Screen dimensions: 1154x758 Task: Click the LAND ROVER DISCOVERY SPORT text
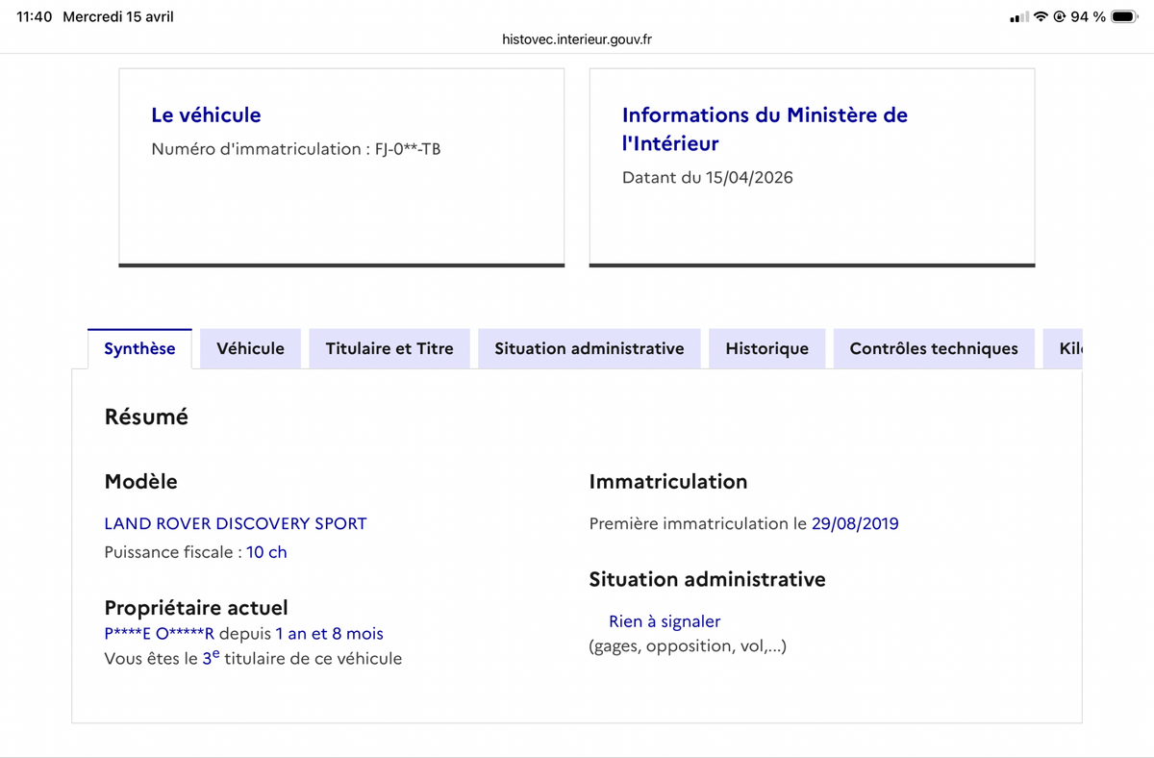(236, 524)
